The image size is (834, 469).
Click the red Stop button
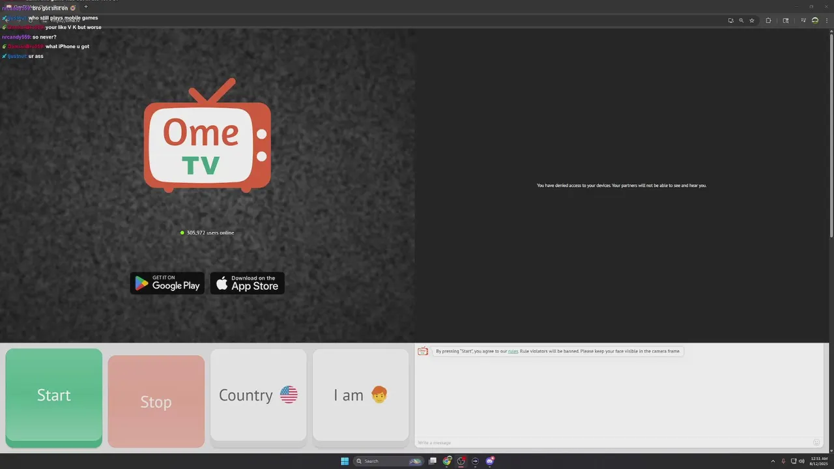tap(156, 401)
